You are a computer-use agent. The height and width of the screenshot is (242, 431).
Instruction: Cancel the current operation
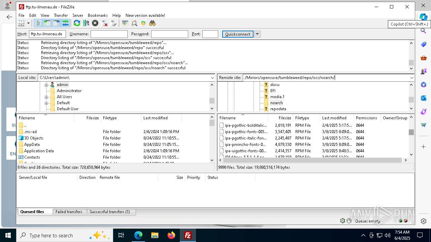point(95,23)
